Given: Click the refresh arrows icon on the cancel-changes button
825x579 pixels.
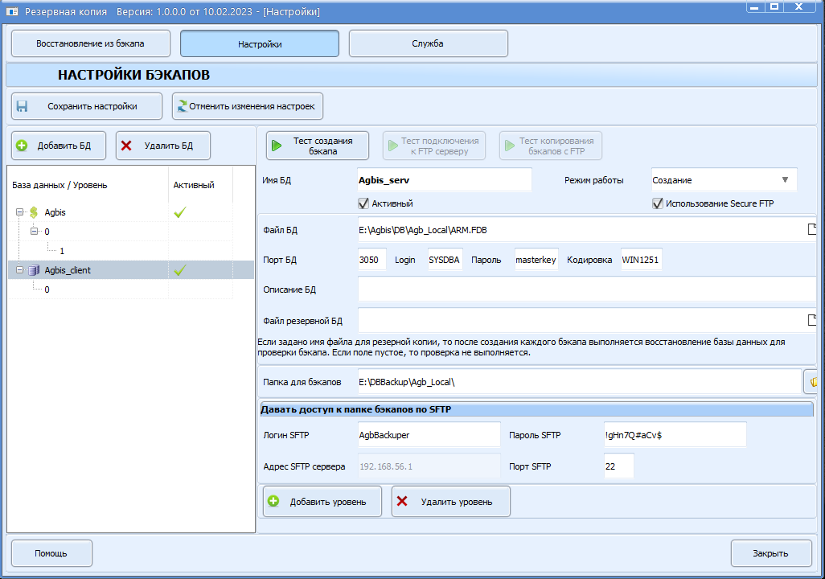Looking at the screenshot, I should pos(182,106).
